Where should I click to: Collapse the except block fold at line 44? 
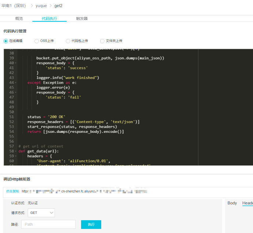point(16,83)
